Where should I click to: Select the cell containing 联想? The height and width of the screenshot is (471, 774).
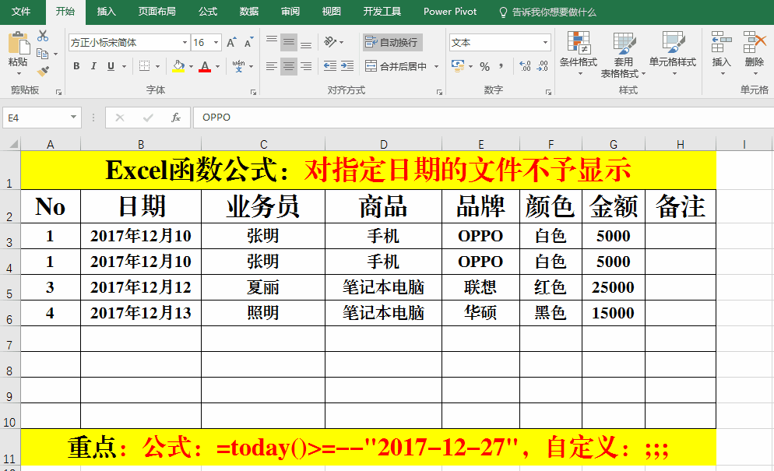point(480,287)
